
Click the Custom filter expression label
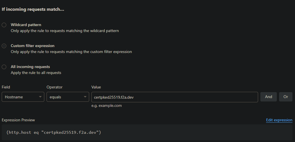point(33,46)
